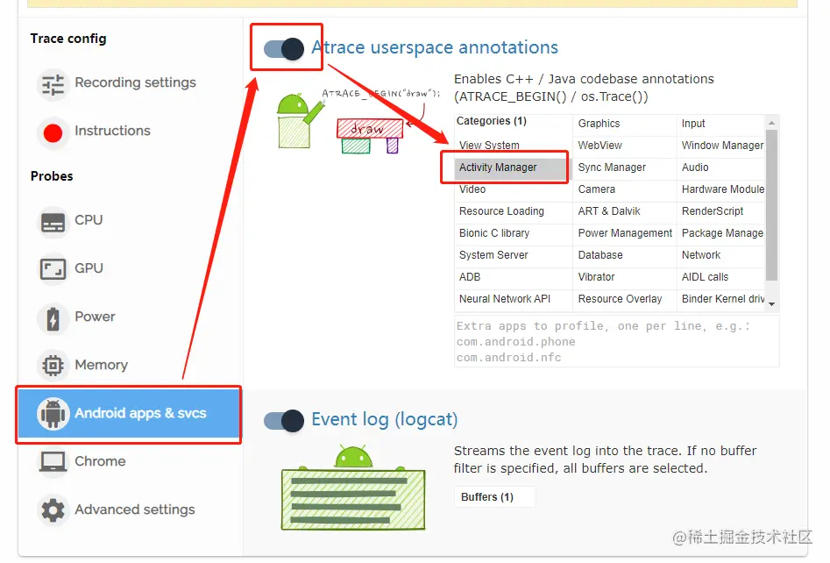Click the categories list scrollbar thumb
830x563 pixels.
[x=772, y=205]
